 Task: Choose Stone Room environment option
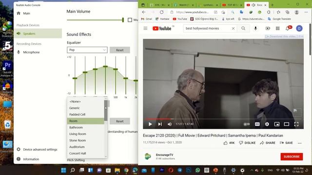[x=86, y=140]
